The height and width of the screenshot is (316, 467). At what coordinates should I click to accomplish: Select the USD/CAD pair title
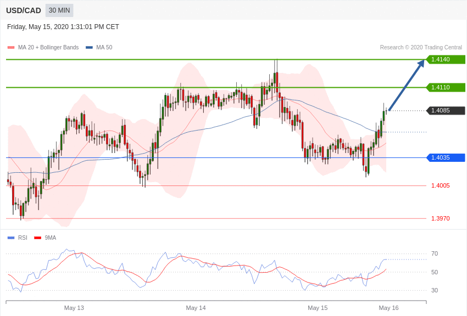tap(24, 10)
